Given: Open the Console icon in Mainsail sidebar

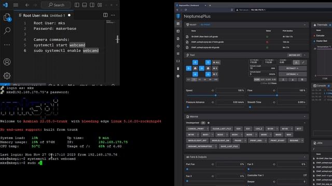Looking at the screenshot, I should (178, 31).
